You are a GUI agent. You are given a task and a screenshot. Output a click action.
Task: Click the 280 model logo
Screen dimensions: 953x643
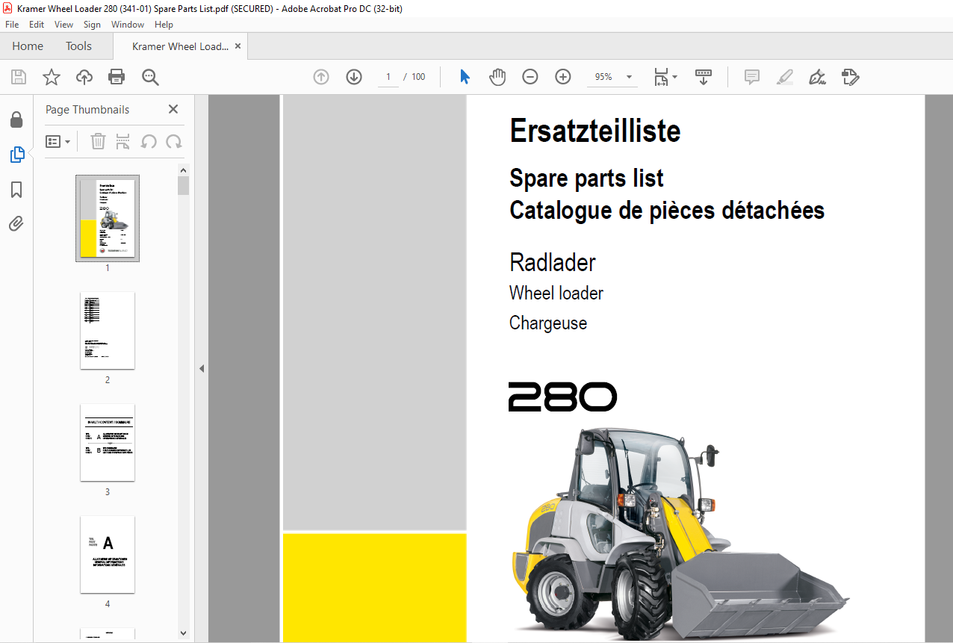click(x=563, y=397)
